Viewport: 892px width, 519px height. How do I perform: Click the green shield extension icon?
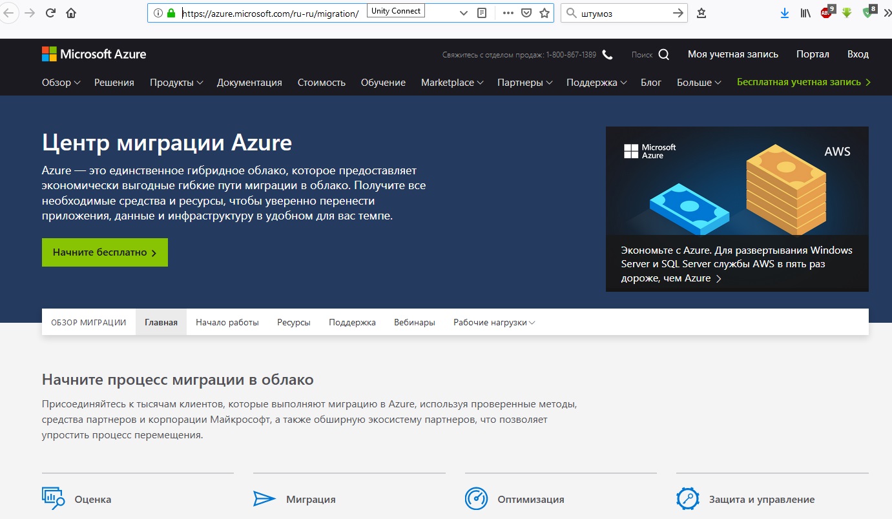coord(869,12)
